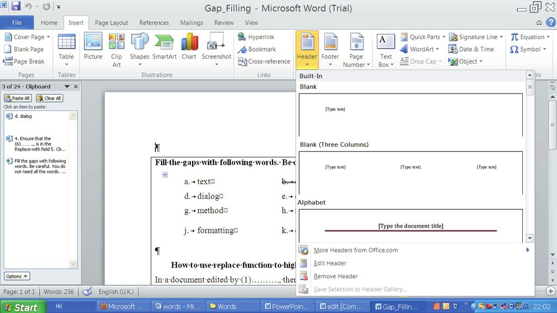Viewport: 557px width, 313px height.
Task: Switch to the 'words - Mi...' taskbar button
Action: point(178,306)
